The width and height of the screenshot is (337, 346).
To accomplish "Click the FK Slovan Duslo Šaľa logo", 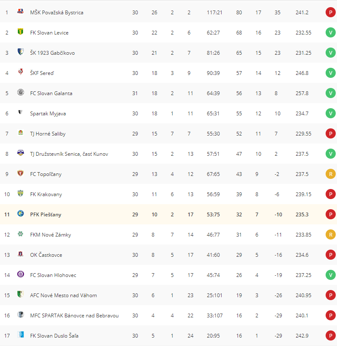I will 20,335.
